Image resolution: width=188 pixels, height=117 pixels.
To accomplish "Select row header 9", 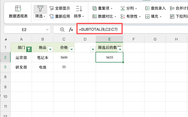I will tap(5, 87).
